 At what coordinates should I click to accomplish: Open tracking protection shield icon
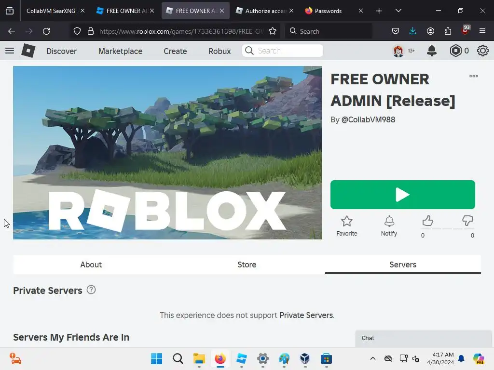click(77, 31)
